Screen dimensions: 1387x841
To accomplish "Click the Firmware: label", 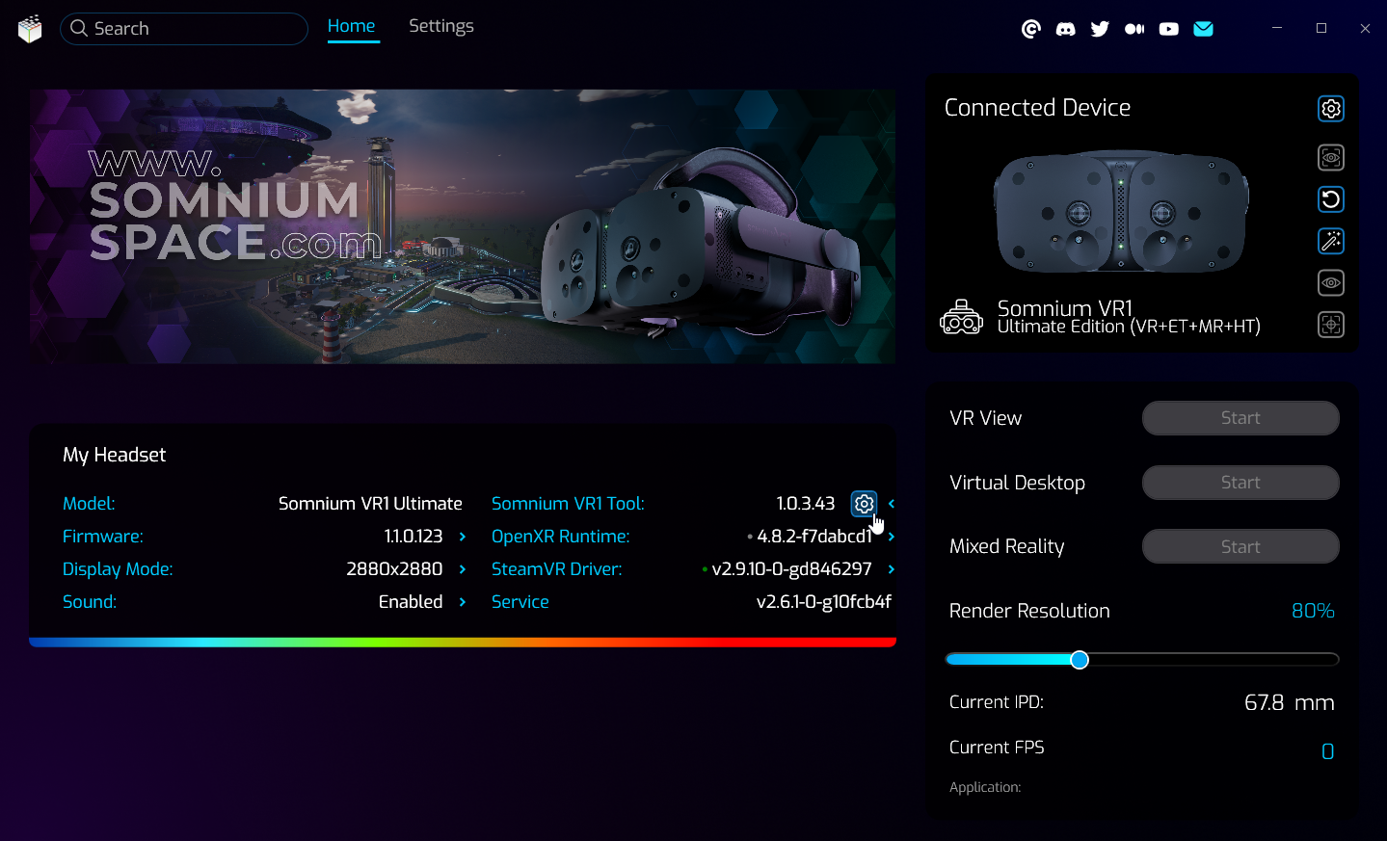I will coord(103,537).
